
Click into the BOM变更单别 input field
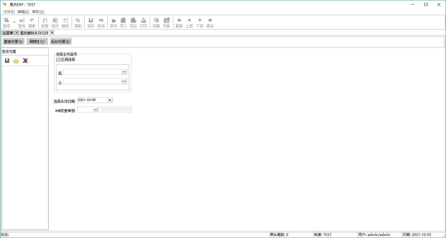click(x=85, y=110)
